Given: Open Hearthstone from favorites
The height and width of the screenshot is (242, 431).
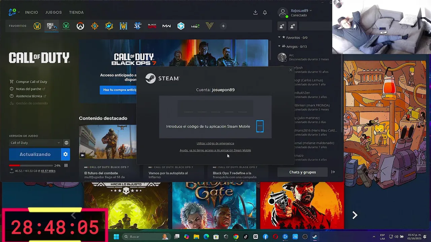Looking at the screenshot, I should [95, 26].
